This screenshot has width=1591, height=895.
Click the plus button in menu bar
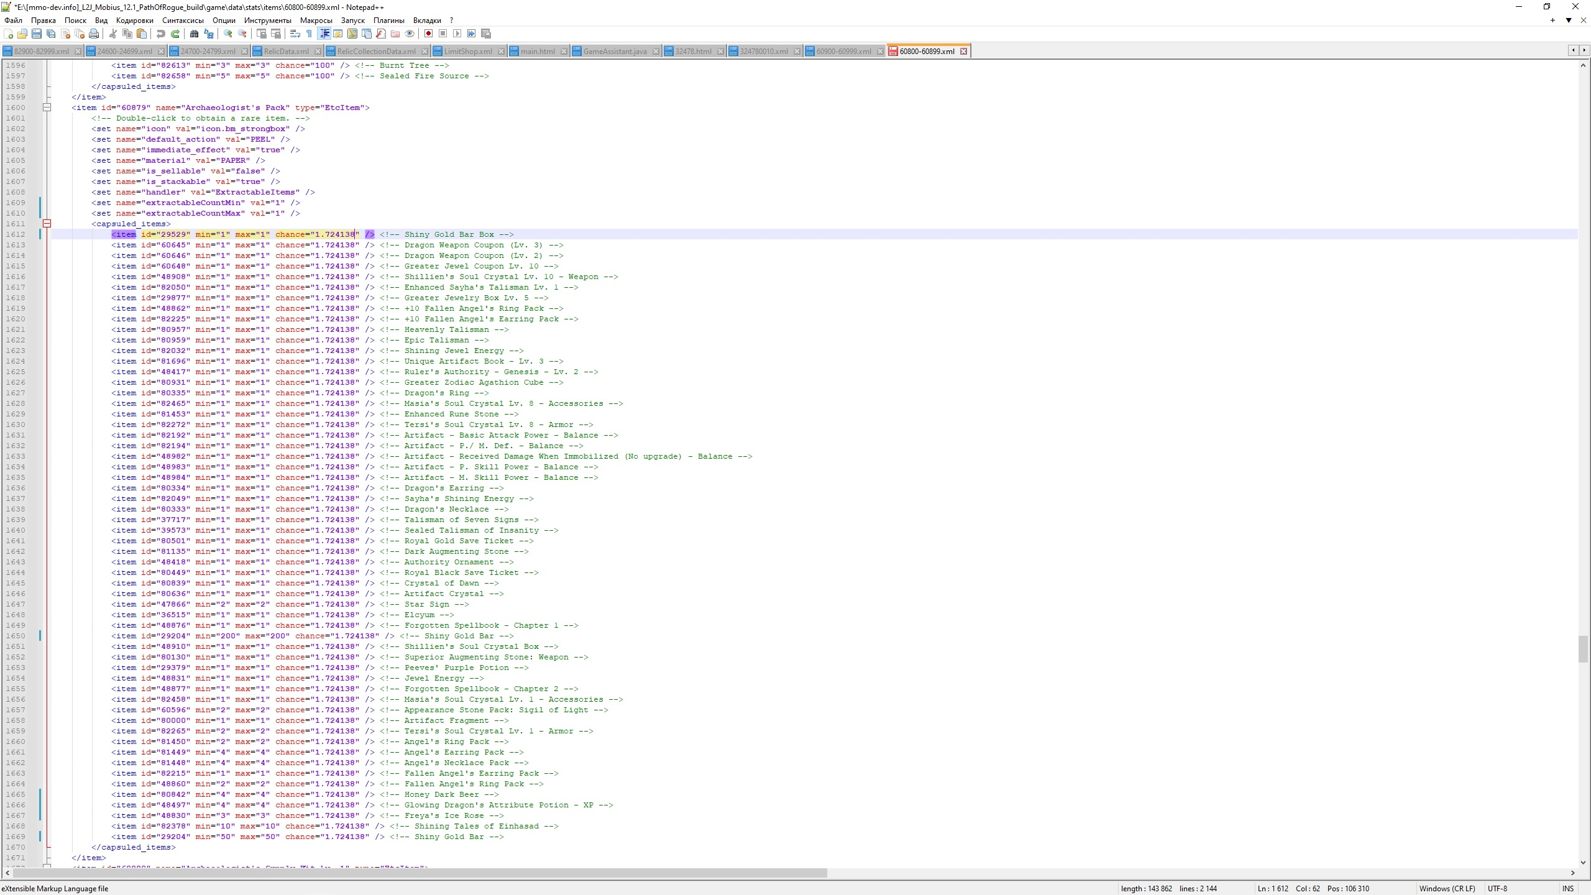click(1552, 21)
